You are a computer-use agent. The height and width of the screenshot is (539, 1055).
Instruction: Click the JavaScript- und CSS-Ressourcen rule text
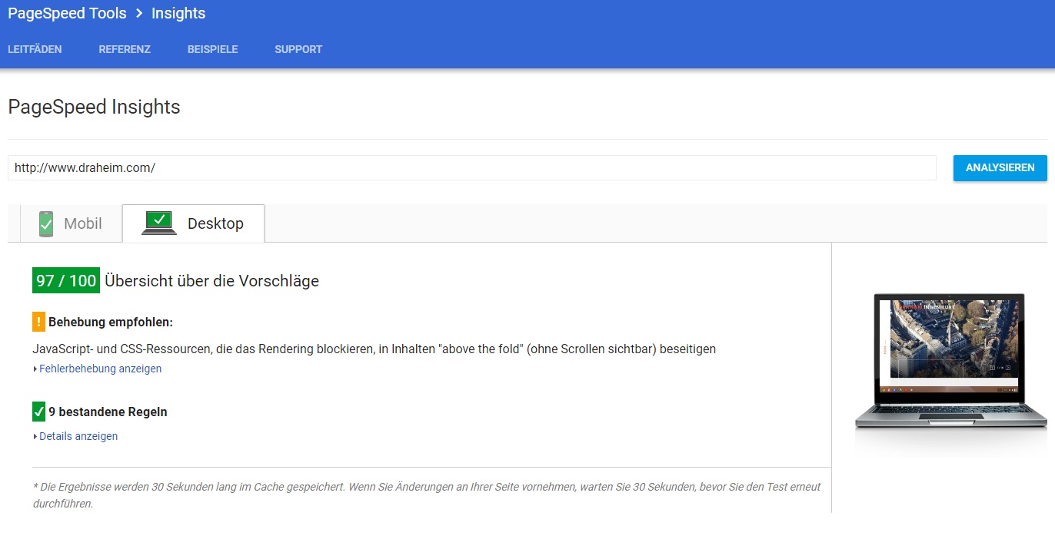(374, 349)
